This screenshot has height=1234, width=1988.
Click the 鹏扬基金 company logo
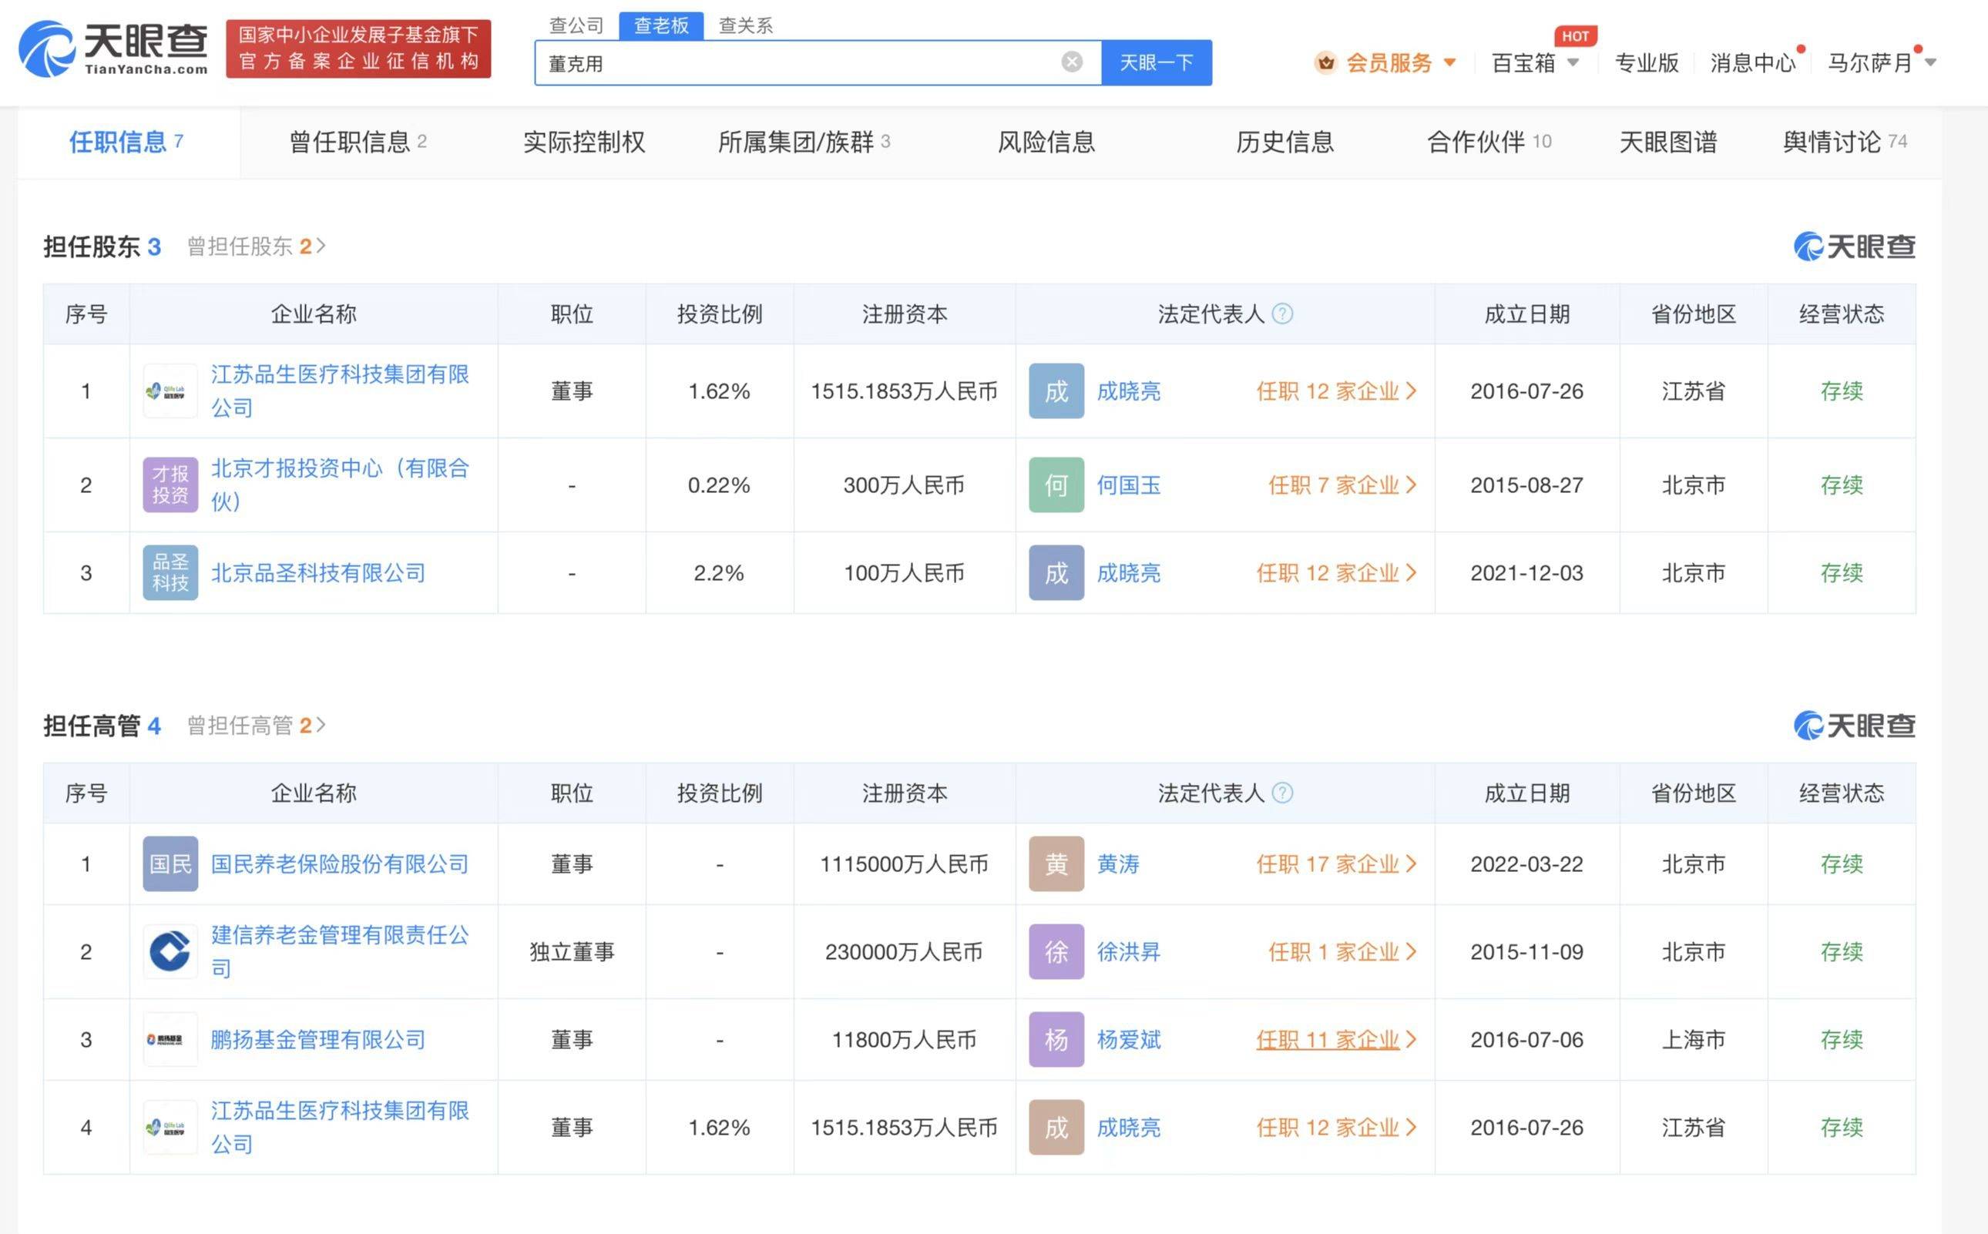170,1039
